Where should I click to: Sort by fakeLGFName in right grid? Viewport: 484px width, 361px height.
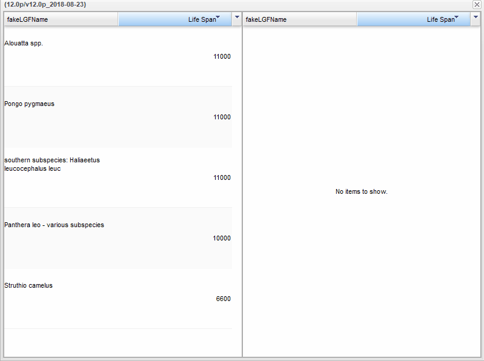(300, 19)
